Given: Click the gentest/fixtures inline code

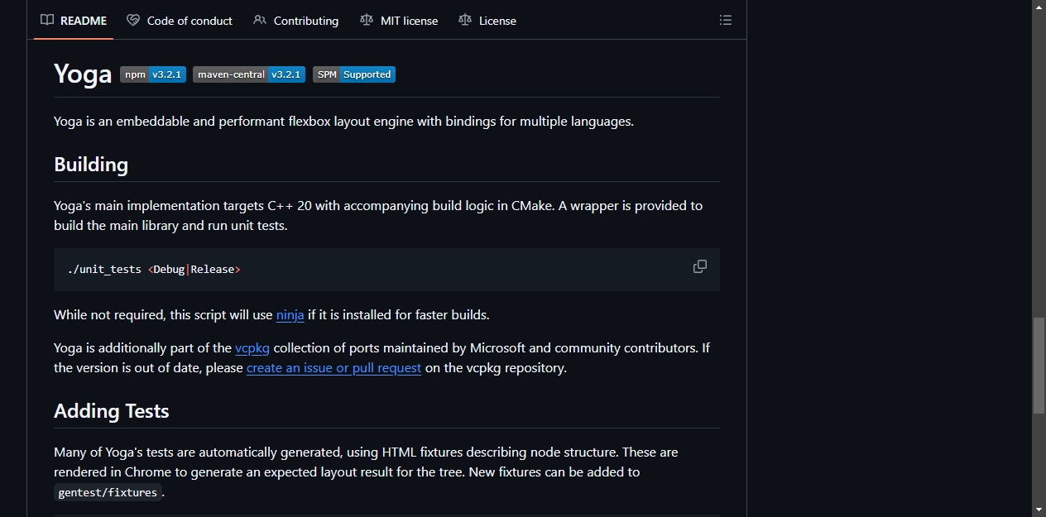Looking at the screenshot, I should click(x=108, y=492).
